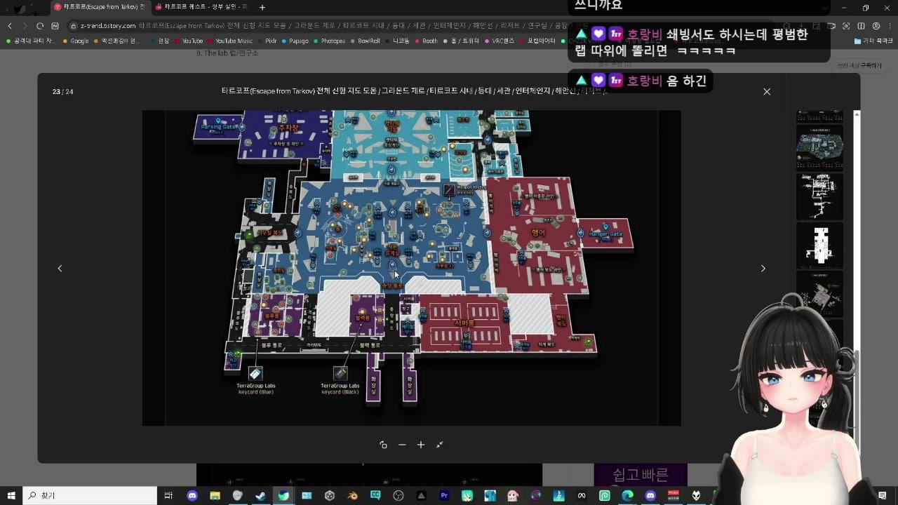Open the Pixlr bookmark
The height and width of the screenshot is (505, 898).
click(267, 41)
